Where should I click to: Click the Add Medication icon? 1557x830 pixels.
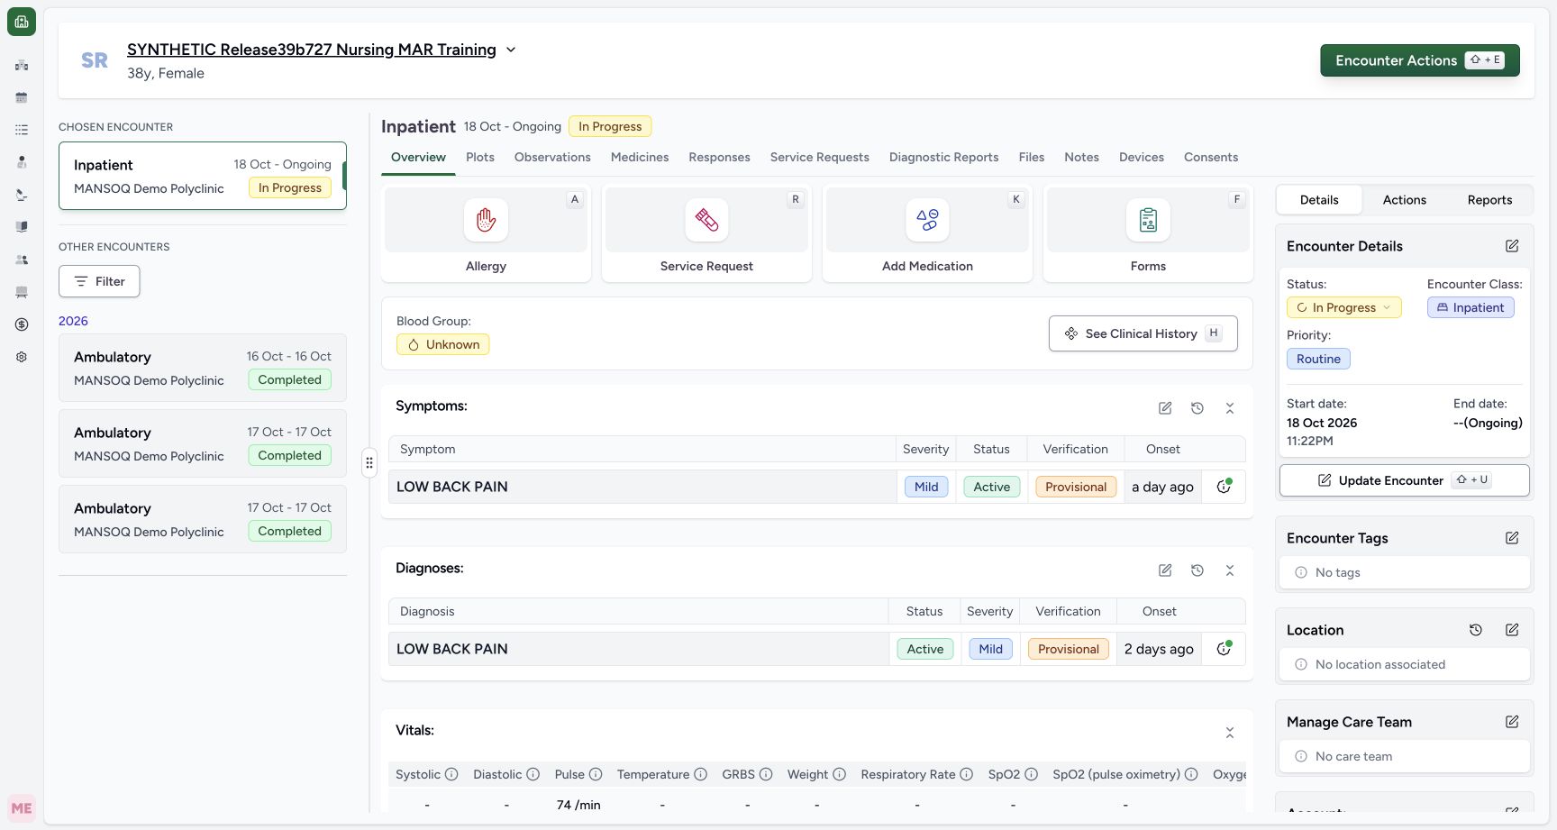[927, 220]
